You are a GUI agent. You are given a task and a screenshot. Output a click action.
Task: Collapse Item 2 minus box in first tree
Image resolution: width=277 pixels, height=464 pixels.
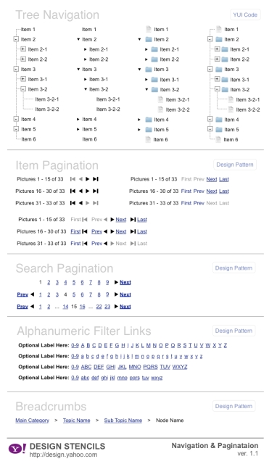(16, 39)
